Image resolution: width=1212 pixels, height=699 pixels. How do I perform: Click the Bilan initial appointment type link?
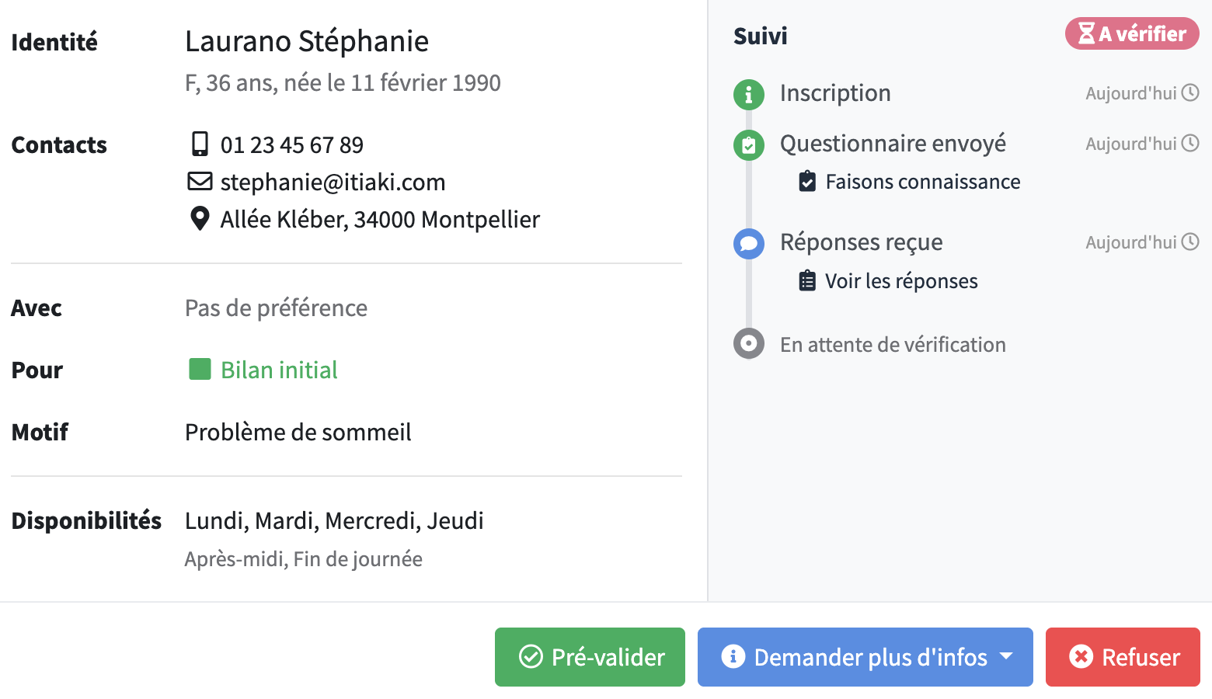[x=279, y=370]
